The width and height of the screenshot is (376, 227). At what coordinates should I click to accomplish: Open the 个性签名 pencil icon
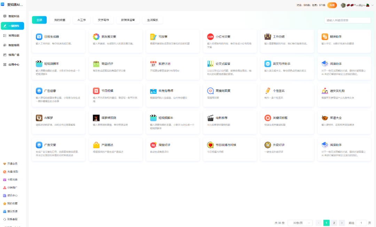coord(268,91)
